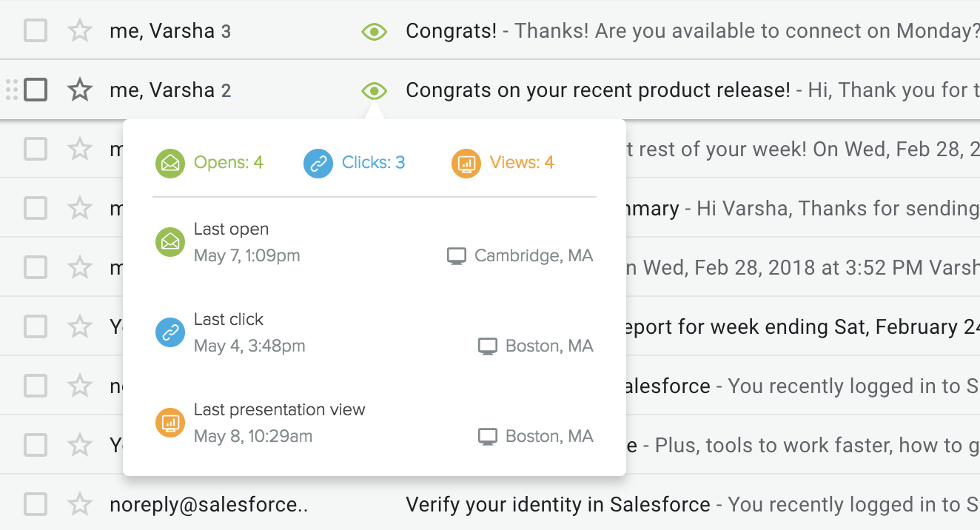Select checkbox for product release email

(x=36, y=90)
